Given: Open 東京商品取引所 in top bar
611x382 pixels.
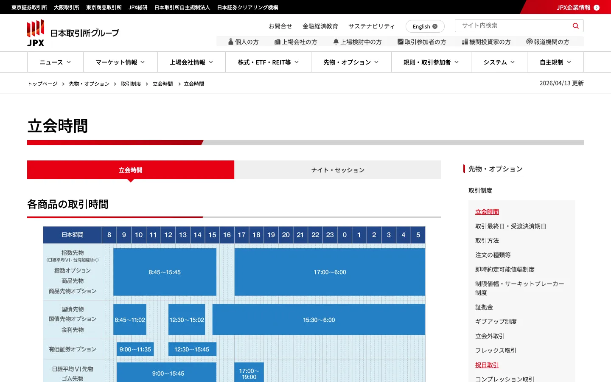Looking at the screenshot, I should (104, 8).
